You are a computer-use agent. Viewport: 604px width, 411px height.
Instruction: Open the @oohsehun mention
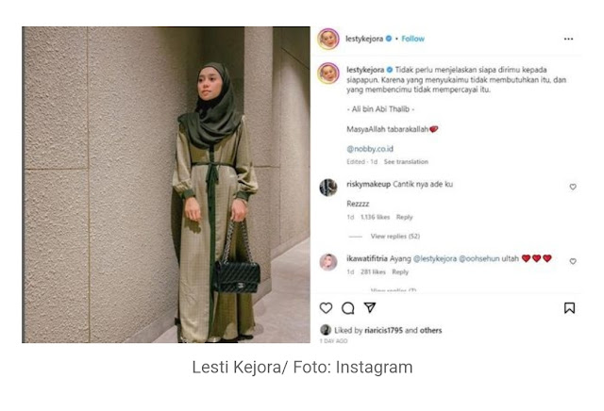point(479,258)
